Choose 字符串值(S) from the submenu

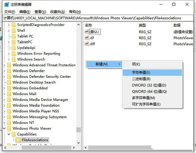point(141,73)
